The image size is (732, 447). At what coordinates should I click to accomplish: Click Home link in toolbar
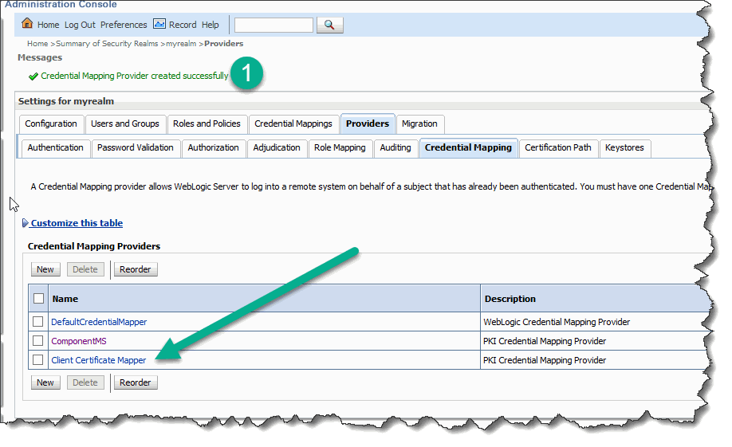[48, 25]
